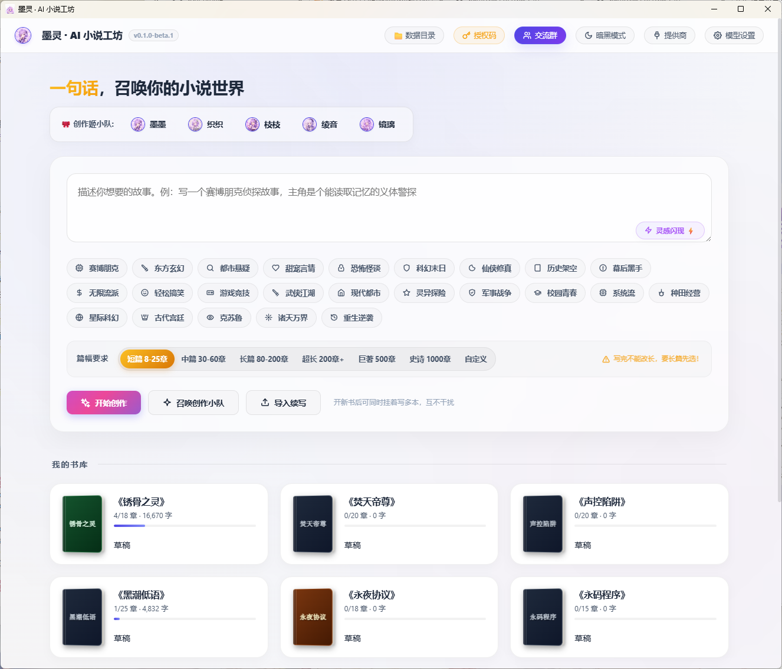
Task: Select length 史诗 1000章
Action: (430, 359)
